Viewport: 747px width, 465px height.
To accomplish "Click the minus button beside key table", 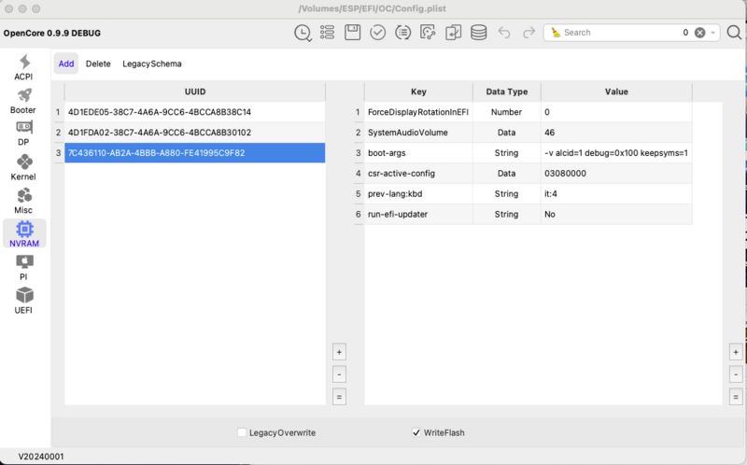I will 736,374.
